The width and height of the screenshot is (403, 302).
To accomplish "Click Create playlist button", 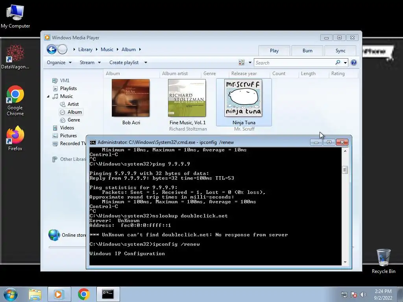I will [124, 63].
